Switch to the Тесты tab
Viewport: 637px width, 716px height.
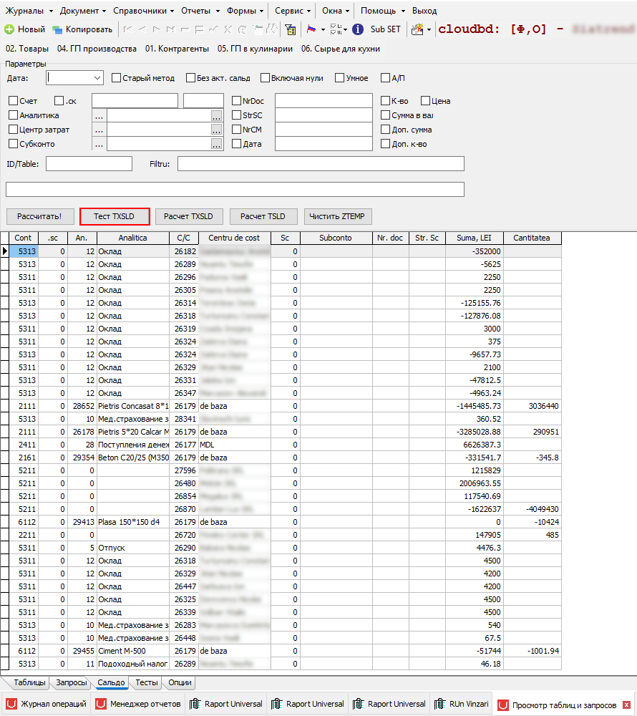tap(147, 682)
